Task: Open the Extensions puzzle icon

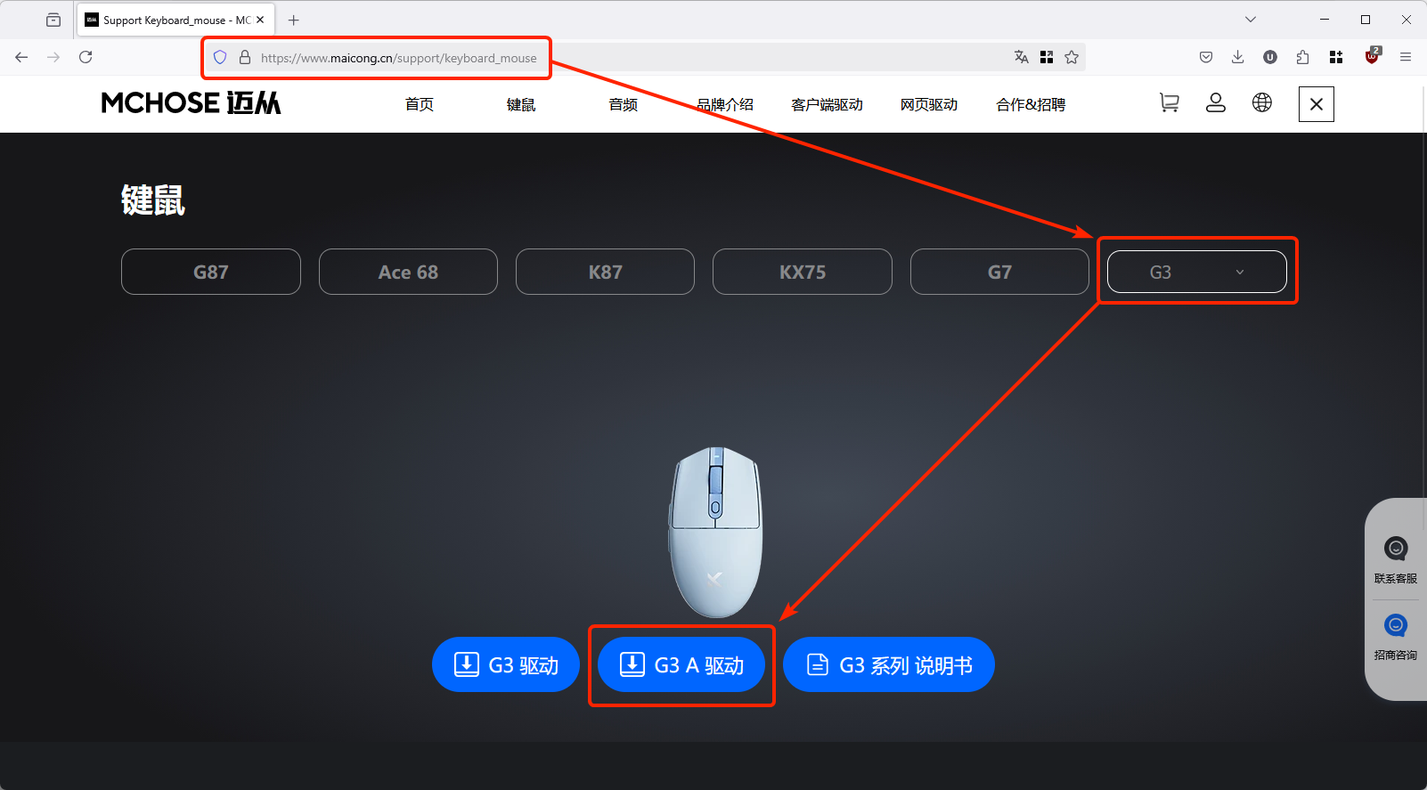Action: point(1303,57)
